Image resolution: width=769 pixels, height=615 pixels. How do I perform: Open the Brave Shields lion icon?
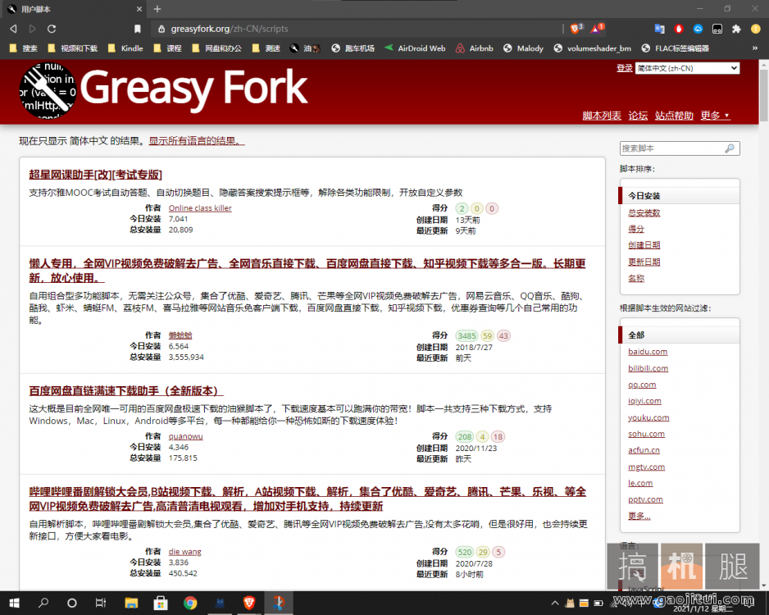point(576,29)
